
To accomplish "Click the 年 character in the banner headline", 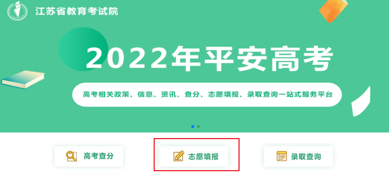I will point(186,59).
